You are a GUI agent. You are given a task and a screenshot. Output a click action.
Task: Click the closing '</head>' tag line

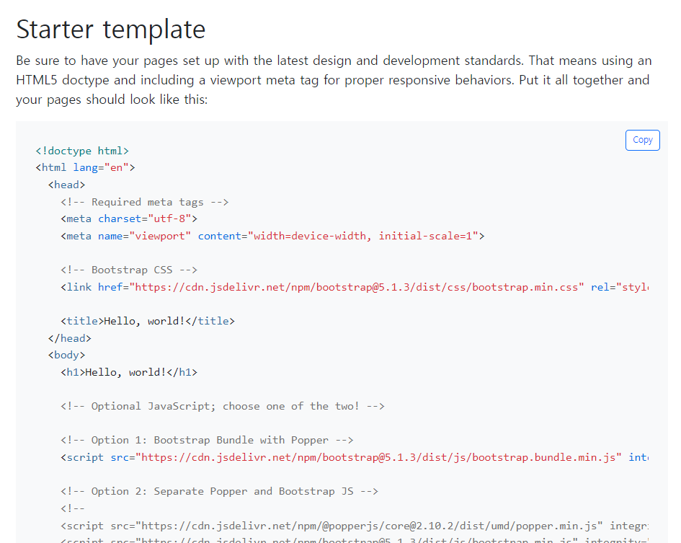click(x=69, y=338)
